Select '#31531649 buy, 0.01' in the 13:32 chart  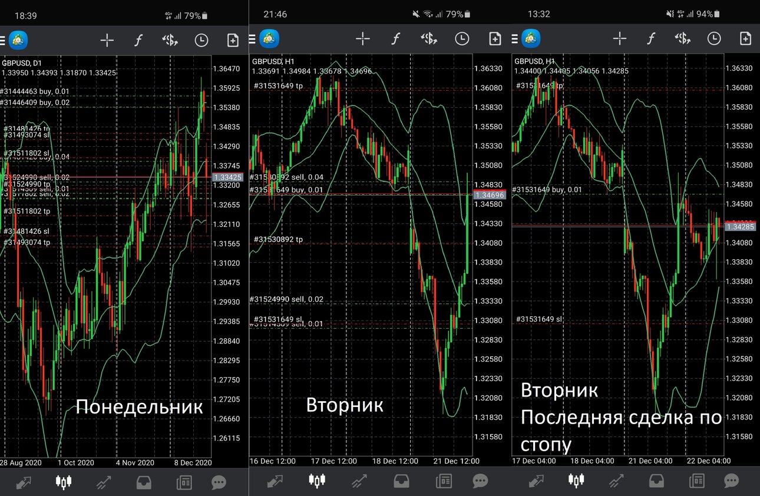click(x=547, y=190)
